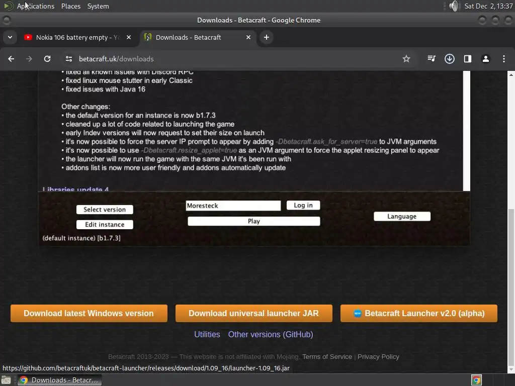Click the Log in button
The height and width of the screenshot is (386, 515).
click(x=303, y=205)
